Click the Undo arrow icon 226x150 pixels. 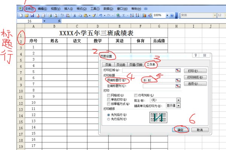[101, 15]
